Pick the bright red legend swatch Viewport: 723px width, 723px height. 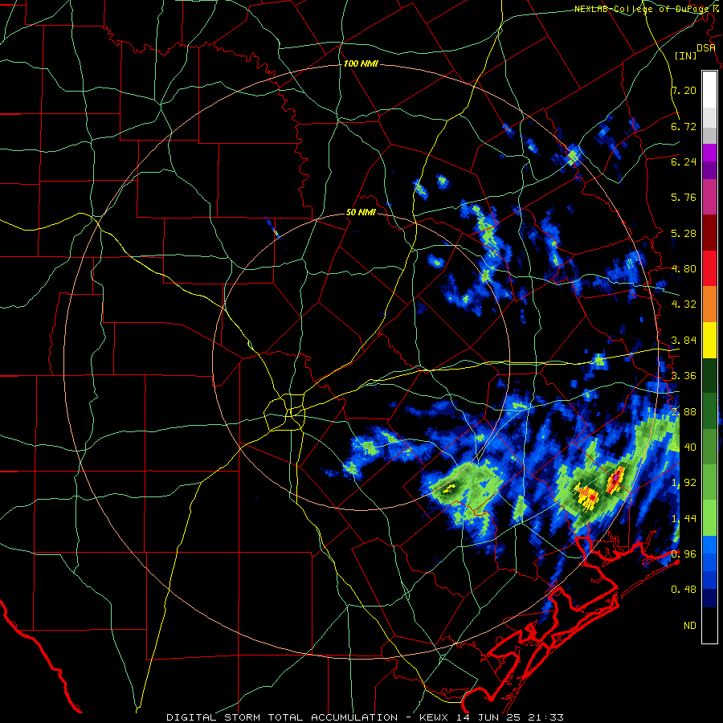[709, 268]
